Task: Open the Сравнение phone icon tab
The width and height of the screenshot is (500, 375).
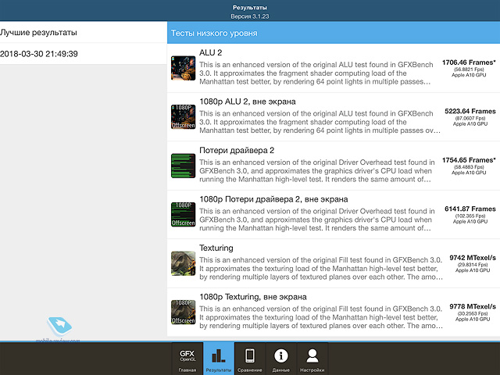Action: pyautogui.click(x=250, y=359)
